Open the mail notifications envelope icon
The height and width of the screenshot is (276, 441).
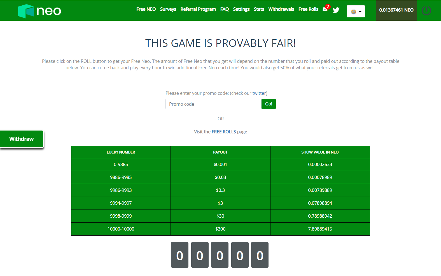click(x=325, y=9)
